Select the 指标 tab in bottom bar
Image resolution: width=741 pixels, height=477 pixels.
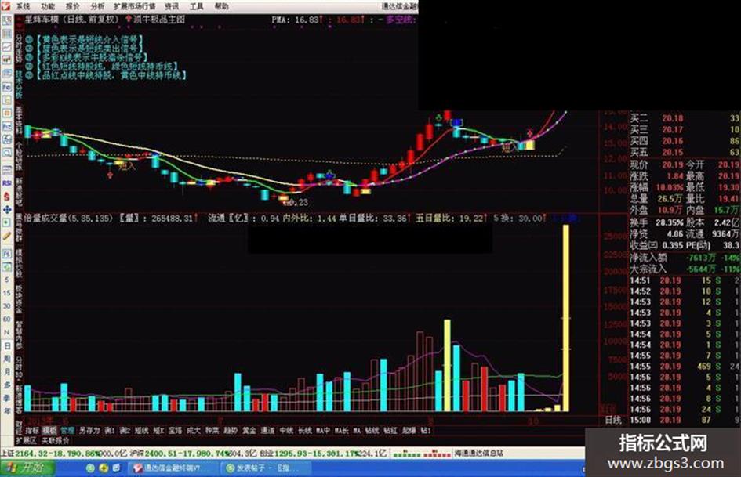tap(32, 430)
